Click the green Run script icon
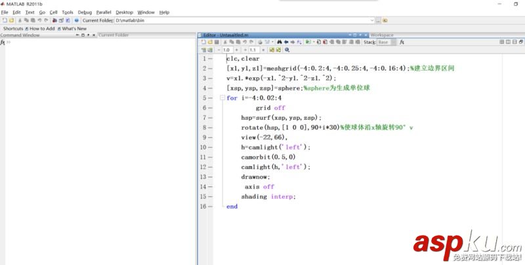Image resolution: width=525 pixels, height=265 pixels. pos(308,42)
